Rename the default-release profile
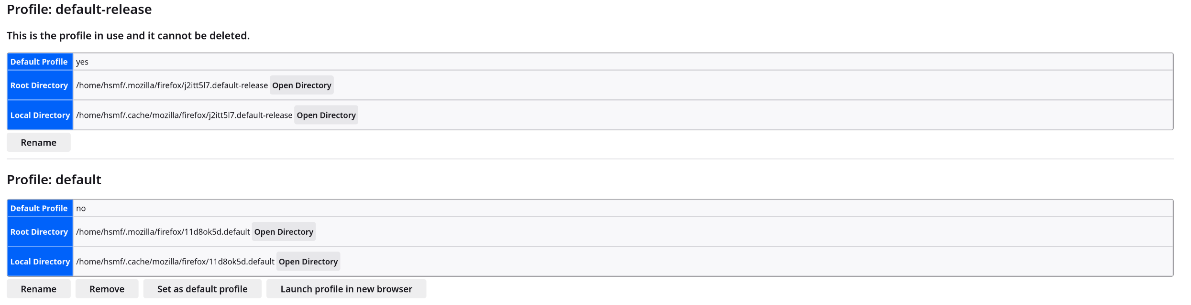 coord(38,143)
